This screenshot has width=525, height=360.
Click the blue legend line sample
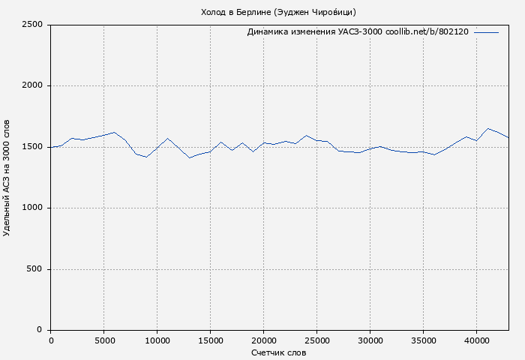click(486, 32)
